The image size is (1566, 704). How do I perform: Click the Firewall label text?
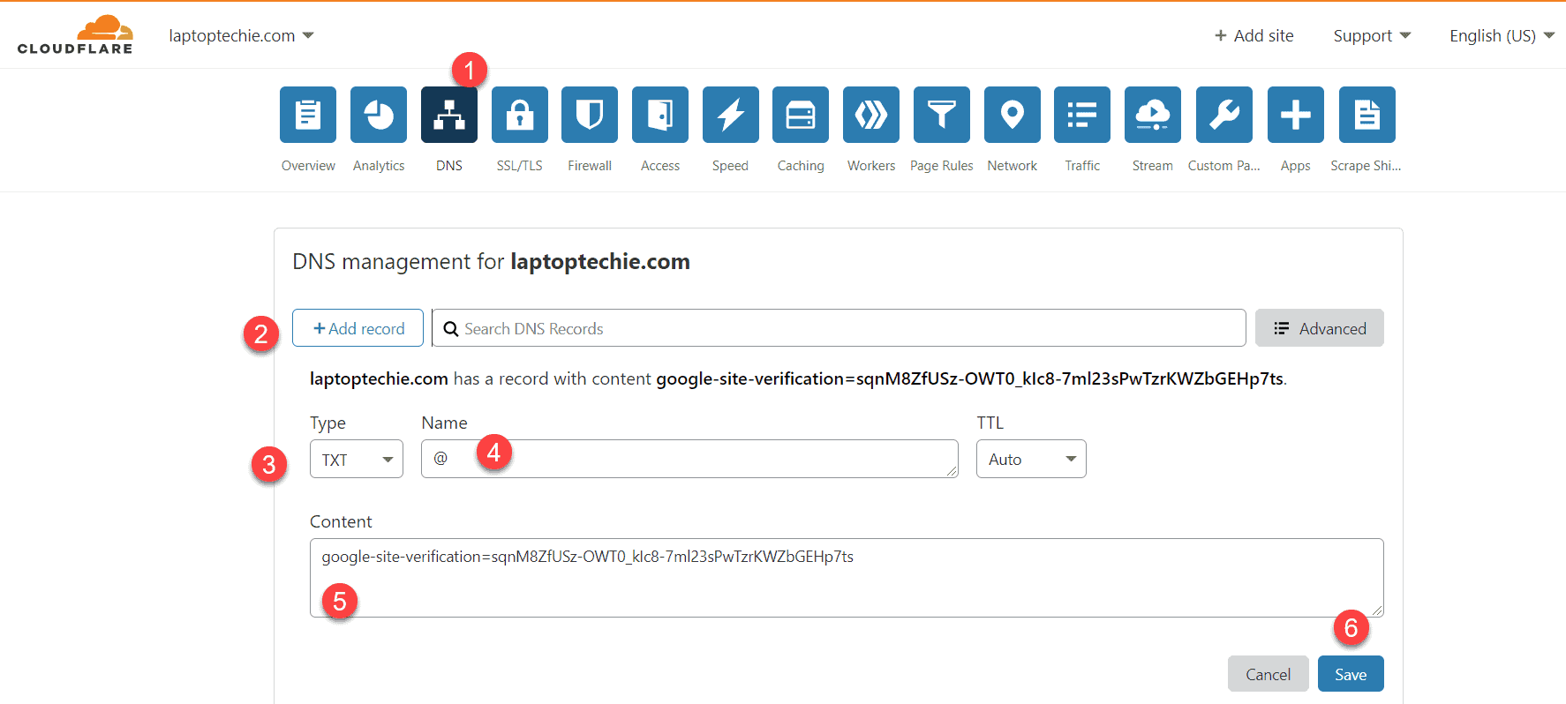click(x=590, y=166)
